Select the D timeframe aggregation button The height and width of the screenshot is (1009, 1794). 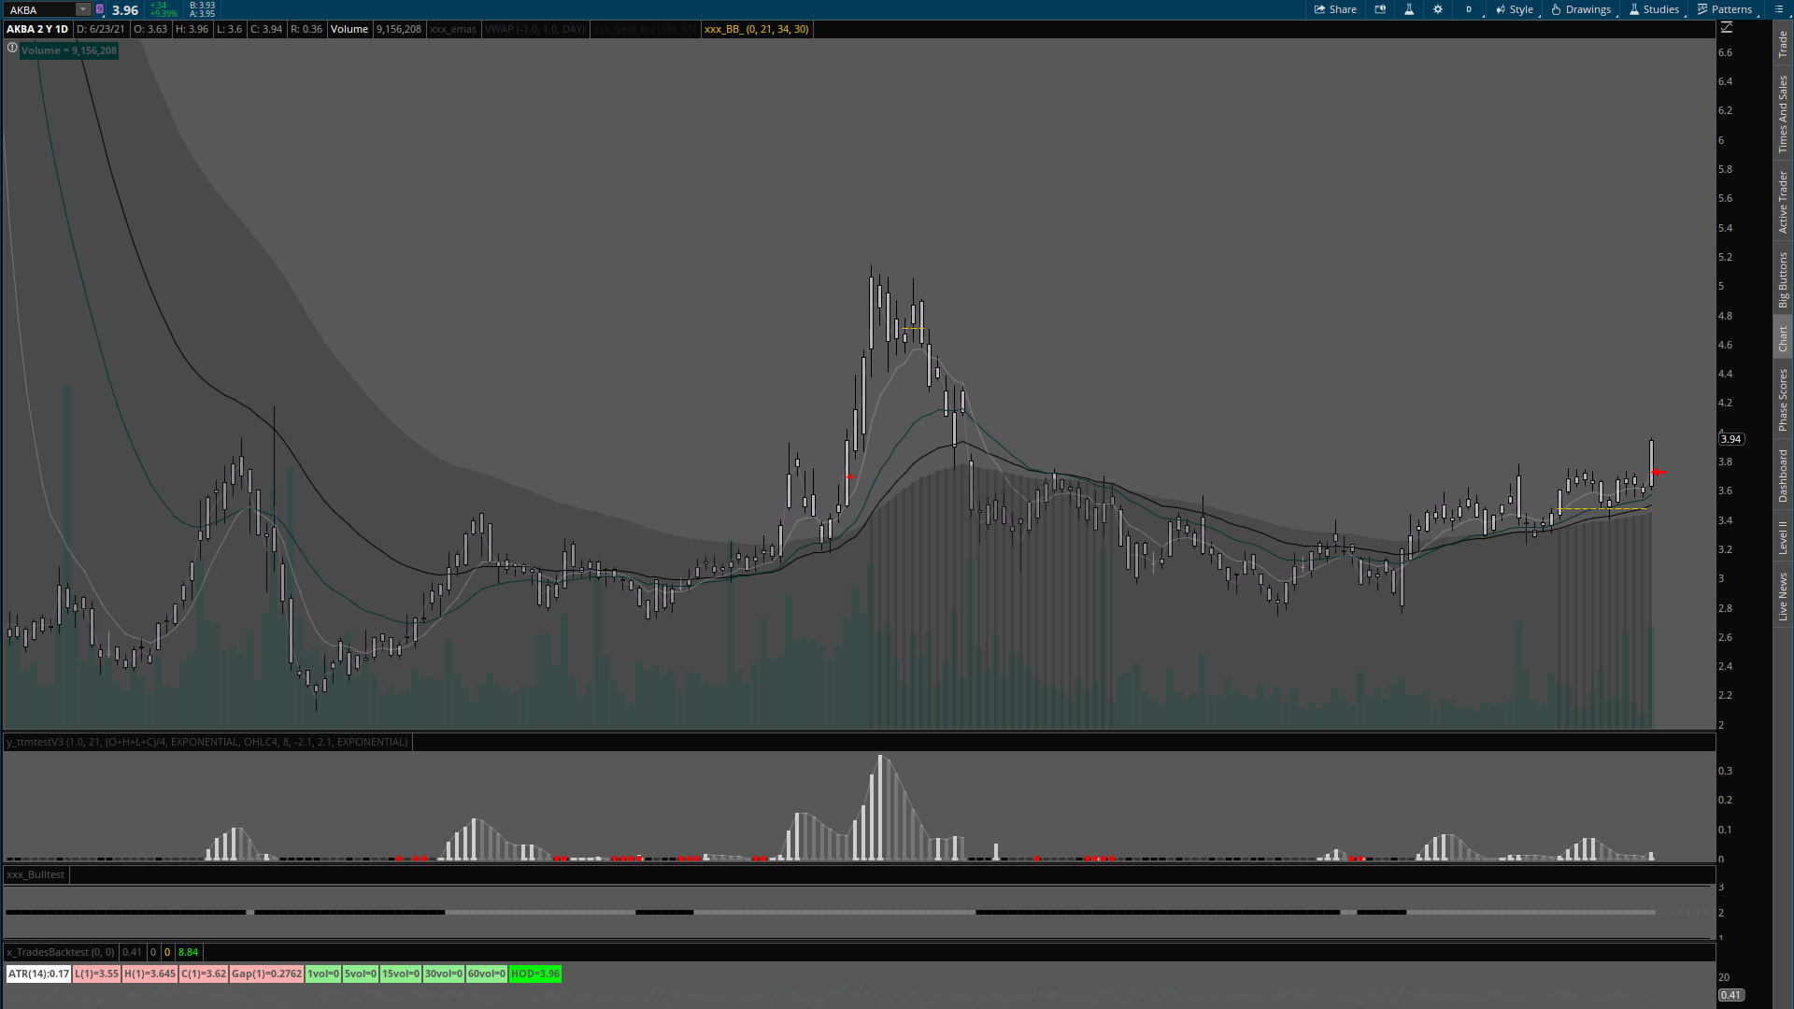point(1469,9)
